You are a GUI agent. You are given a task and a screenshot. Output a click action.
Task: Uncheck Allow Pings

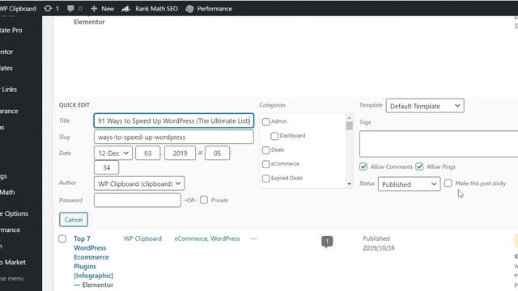(419, 167)
